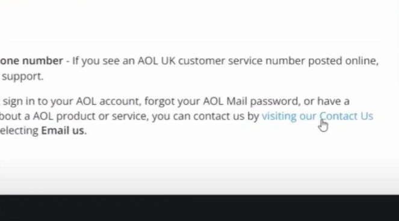Click the word 'support.' on second line

[23, 76]
